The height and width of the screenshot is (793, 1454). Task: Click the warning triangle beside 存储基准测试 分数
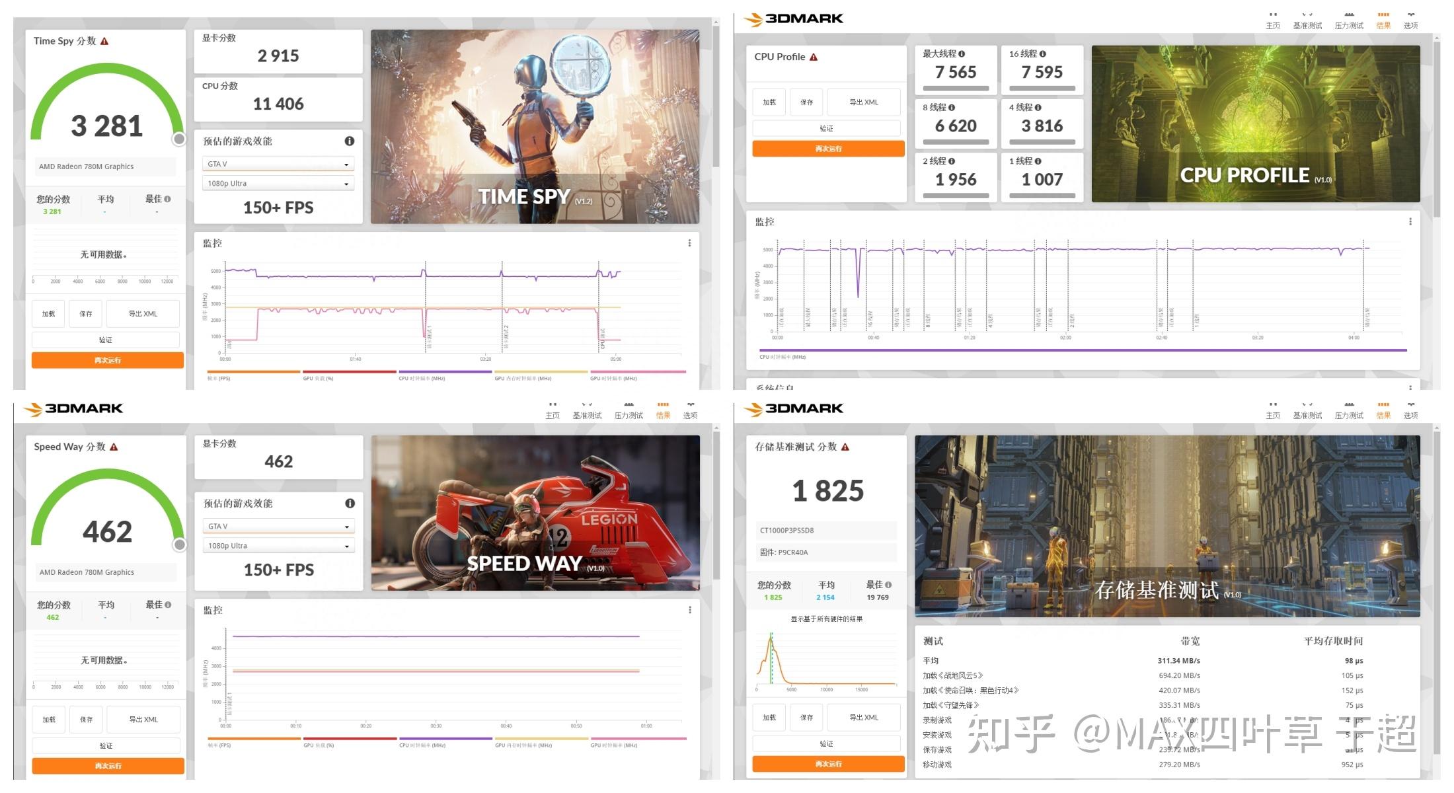click(x=846, y=447)
